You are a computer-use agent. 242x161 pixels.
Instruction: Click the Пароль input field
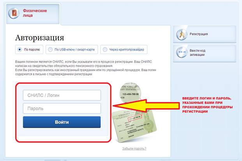pos(62,108)
